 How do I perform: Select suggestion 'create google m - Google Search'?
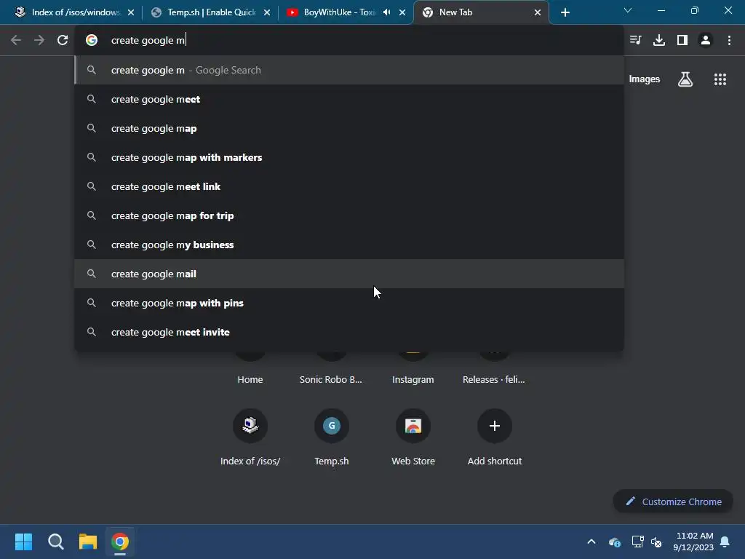coord(349,71)
